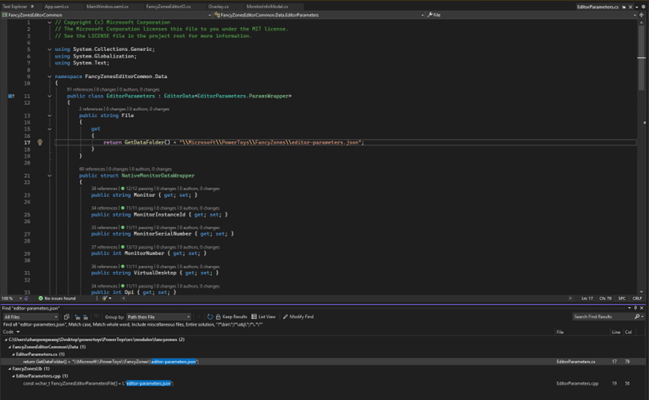Click the Modify Find pencil icon
Screen dimensions: 649x400
click(x=286, y=317)
